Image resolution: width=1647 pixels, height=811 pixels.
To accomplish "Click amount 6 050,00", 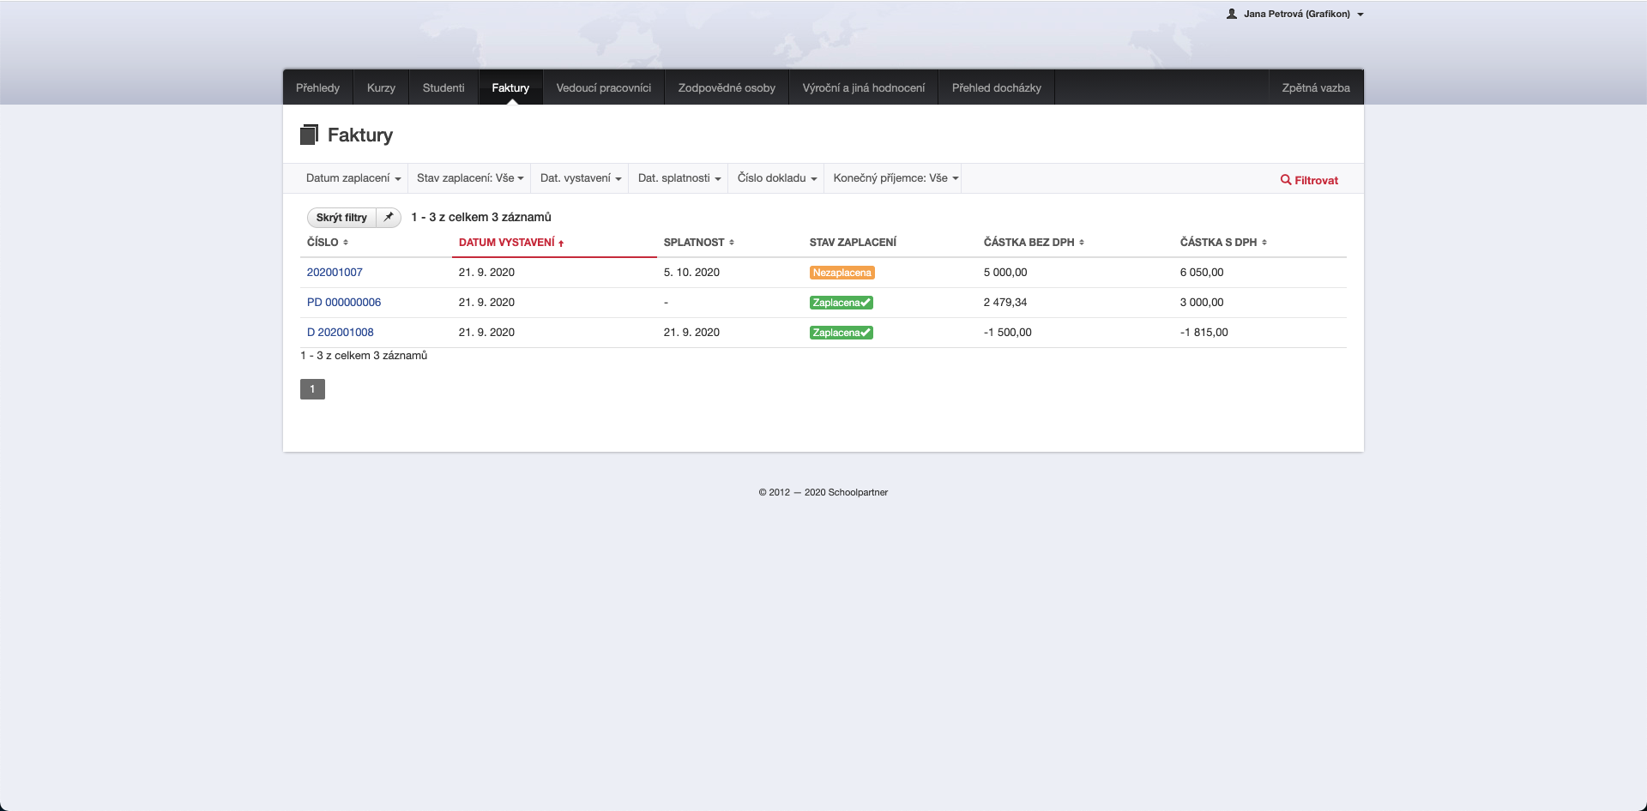I will (1202, 272).
